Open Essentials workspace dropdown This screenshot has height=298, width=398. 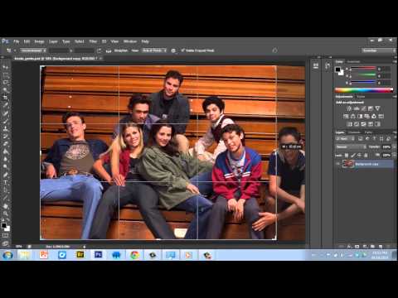pyautogui.click(x=379, y=50)
